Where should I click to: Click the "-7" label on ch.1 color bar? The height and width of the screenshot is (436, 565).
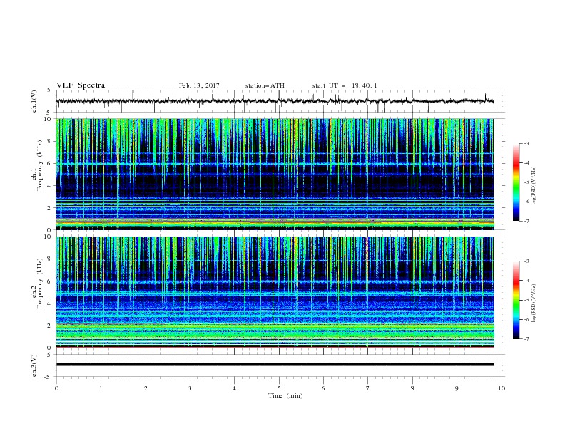526,222
